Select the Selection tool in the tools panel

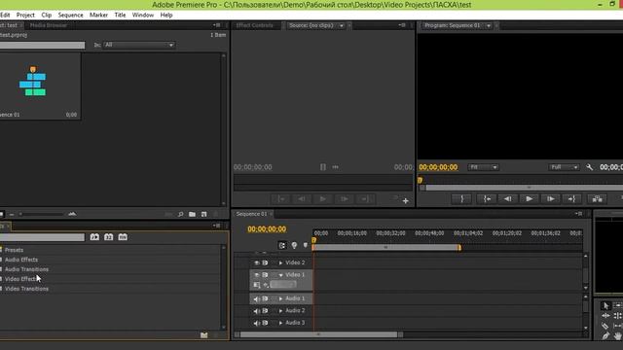coord(605,305)
